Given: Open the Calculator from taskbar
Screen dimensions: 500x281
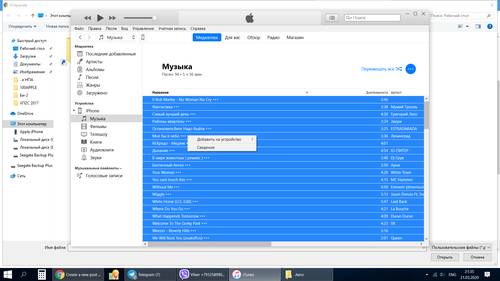Looking at the screenshot, I should [x=42, y=275].
